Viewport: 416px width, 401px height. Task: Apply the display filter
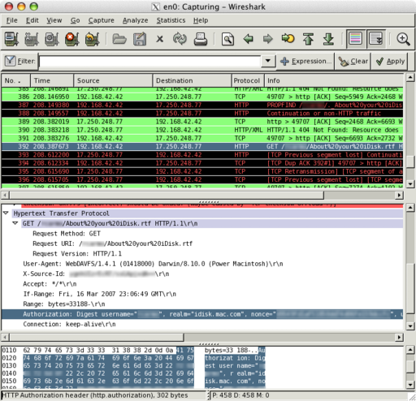coord(390,62)
